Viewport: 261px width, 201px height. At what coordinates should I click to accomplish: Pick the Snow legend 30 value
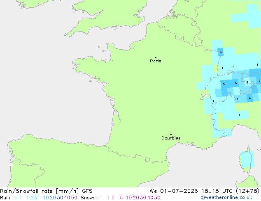coord(143,198)
